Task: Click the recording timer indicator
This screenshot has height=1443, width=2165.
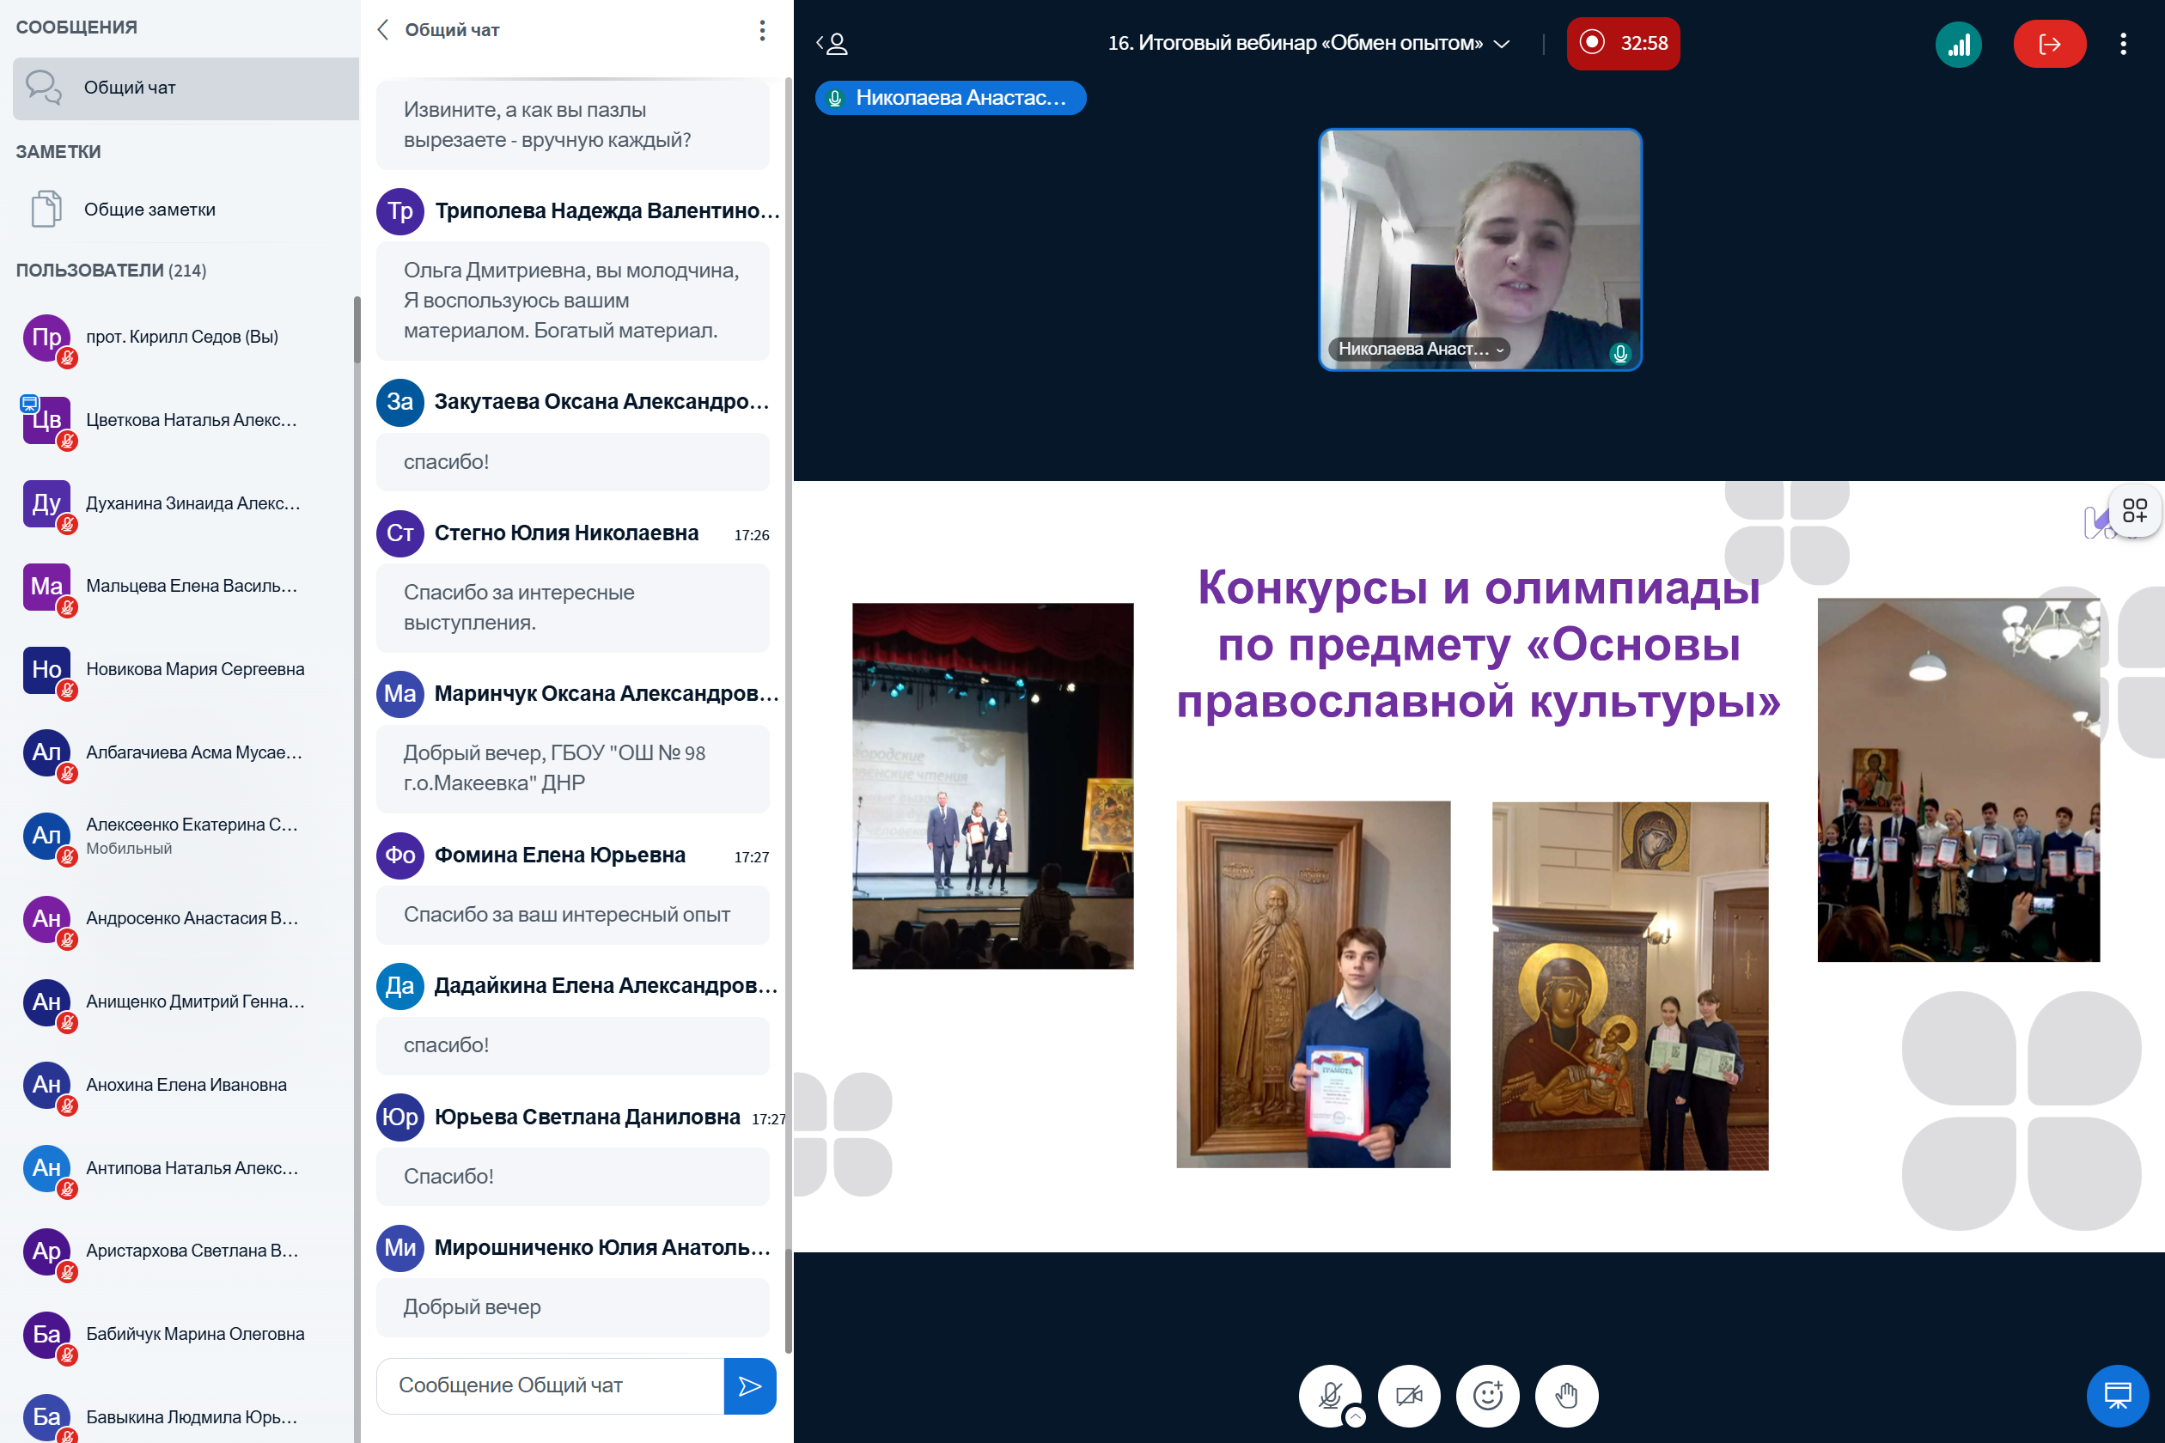Action: point(1622,43)
